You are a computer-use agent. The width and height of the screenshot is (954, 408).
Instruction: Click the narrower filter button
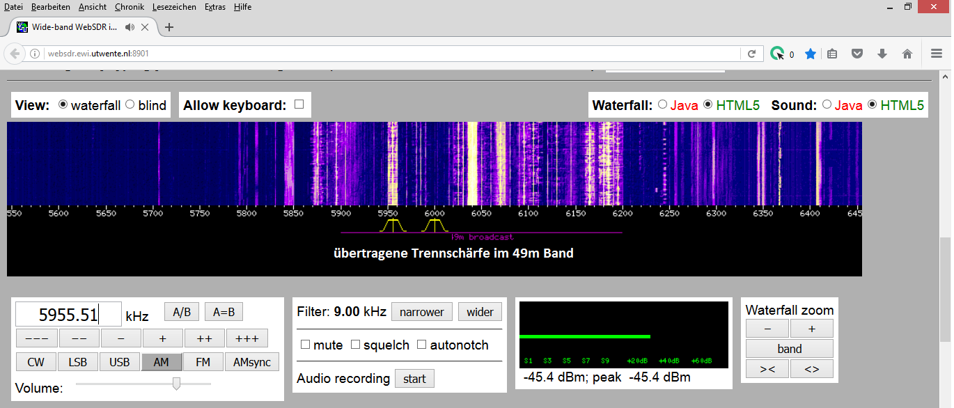[x=421, y=312]
